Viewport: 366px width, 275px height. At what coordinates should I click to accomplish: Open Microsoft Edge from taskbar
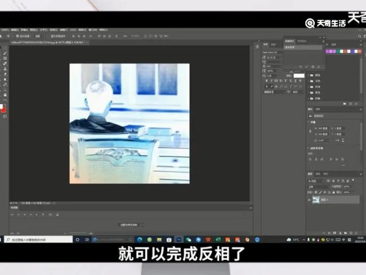point(140,239)
